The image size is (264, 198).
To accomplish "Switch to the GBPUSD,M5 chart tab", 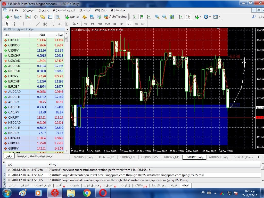I will coord(150,157).
